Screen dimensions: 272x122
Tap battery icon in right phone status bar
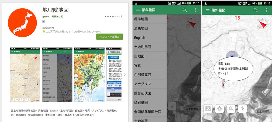click(x=260, y=3)
